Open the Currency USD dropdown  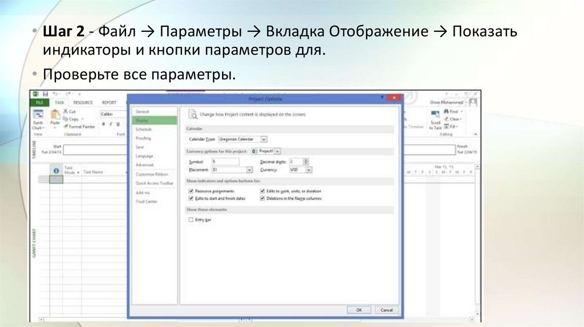tap(309, 170)
